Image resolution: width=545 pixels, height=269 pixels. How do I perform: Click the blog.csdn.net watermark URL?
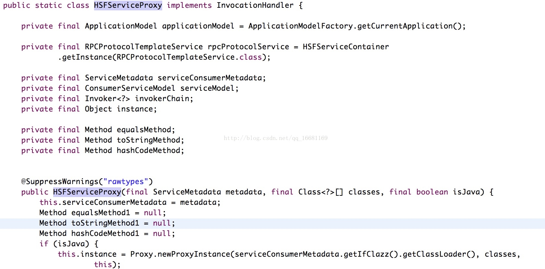pyautogui.click(x=275, y=138)
